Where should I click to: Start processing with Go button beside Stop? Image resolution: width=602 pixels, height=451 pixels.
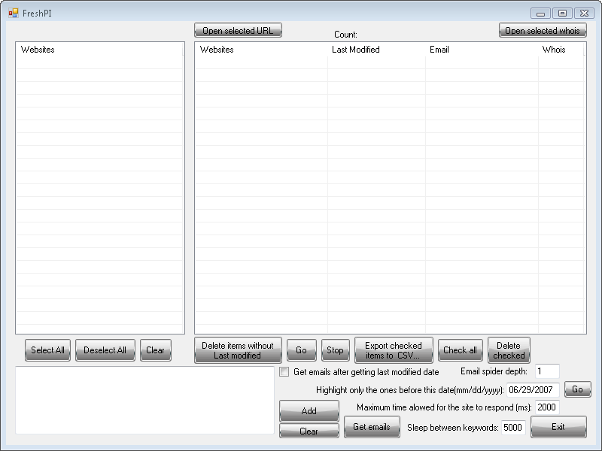click(x=302, y=350)
